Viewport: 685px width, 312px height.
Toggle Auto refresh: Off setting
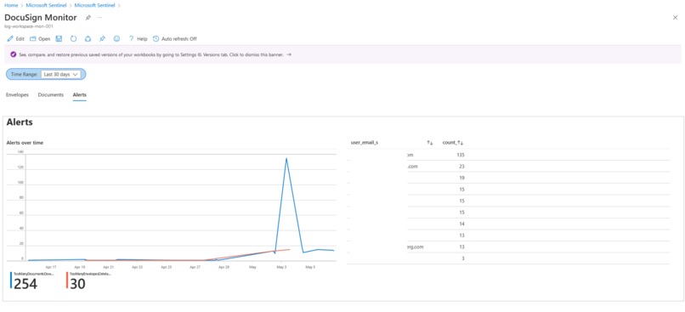click(x=175, y=39)
